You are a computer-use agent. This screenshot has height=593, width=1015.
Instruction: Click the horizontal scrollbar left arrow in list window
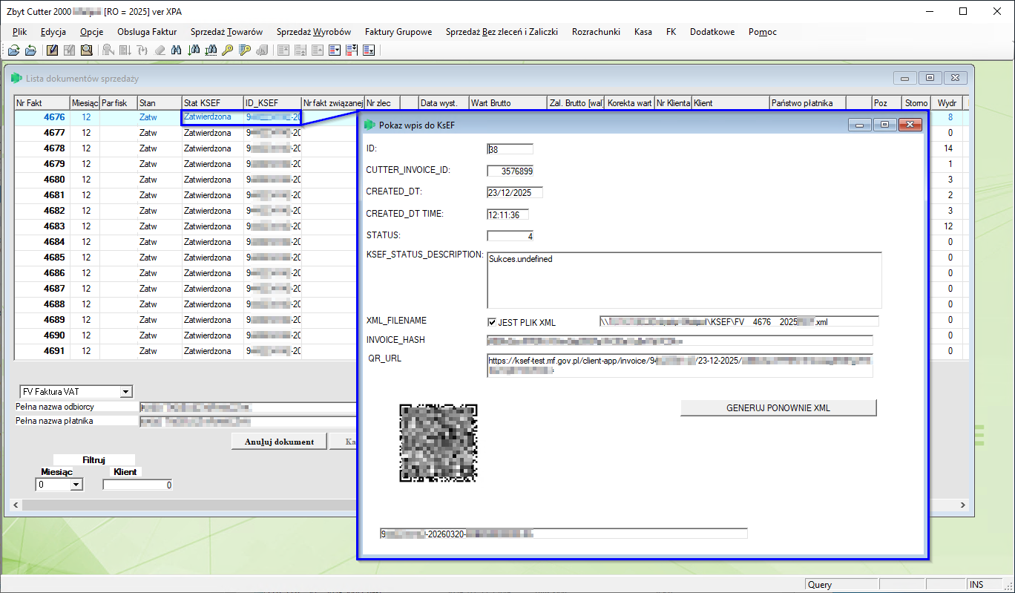pyautogui.click(x=15, y=505)
